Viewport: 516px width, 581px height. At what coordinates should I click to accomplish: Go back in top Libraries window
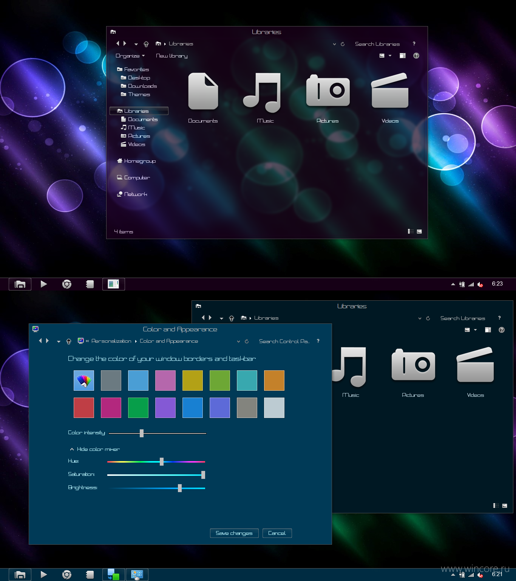pyautogui.click(x=117, y=43)
